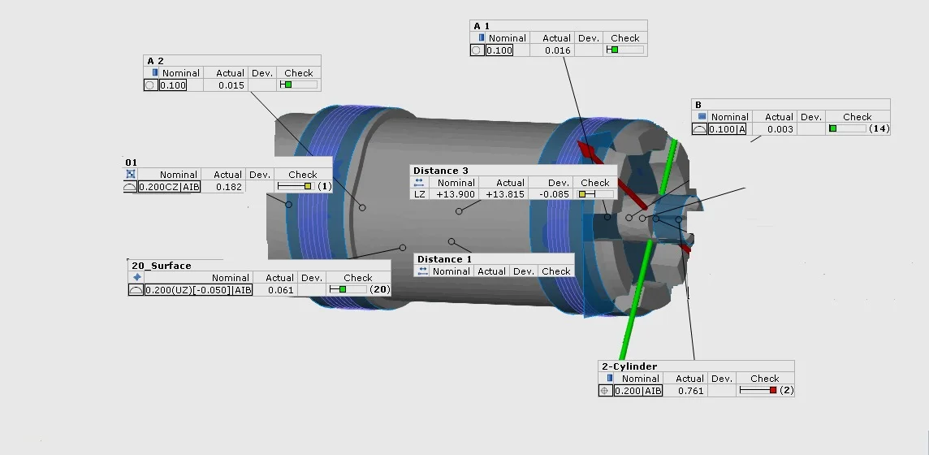The width and height of the screenshot is (929, 455).
Task: Click the profile symbol in 20_Surface value row
Action: click(136, 290)
